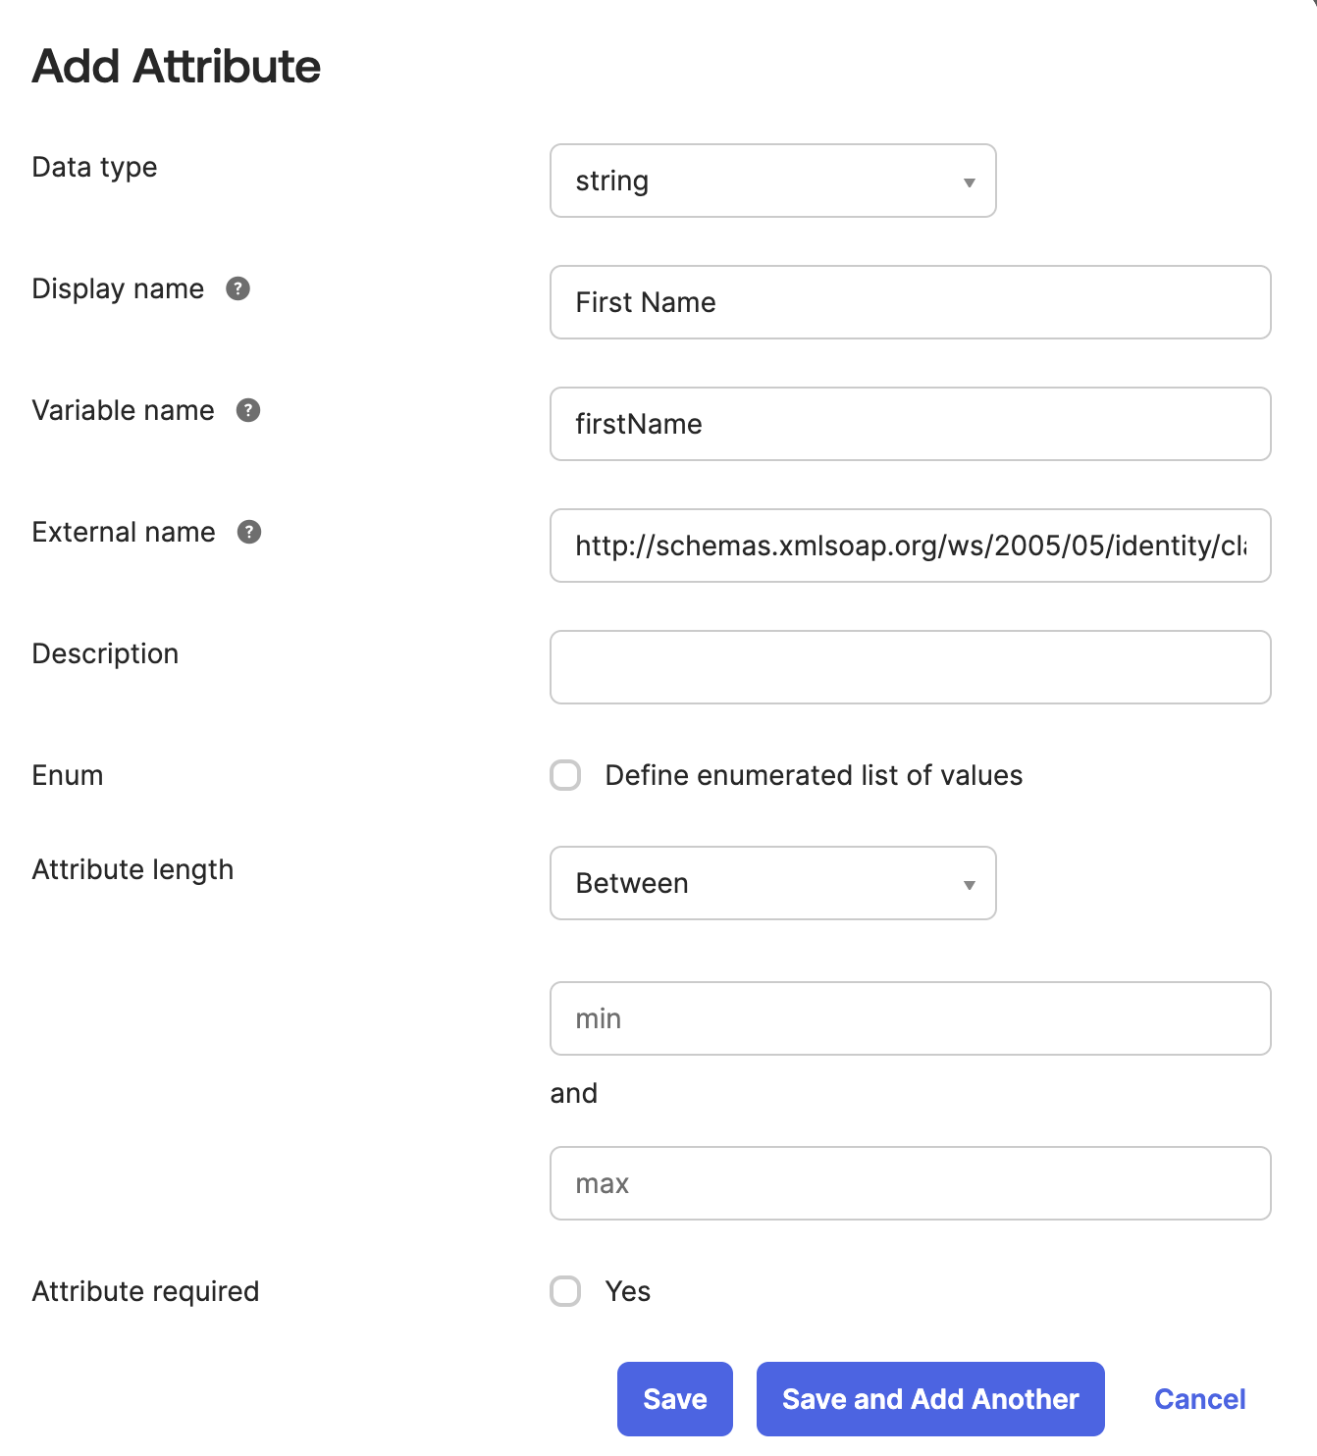Click the External name help icon
The width and height of the screenshot is (1317, 1456).
point(249,533)
